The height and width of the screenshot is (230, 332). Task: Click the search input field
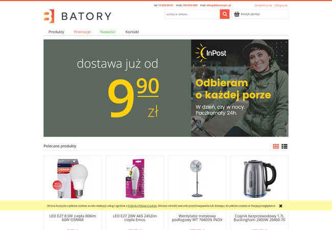[192, 14]
